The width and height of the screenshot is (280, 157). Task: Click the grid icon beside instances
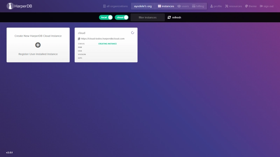pos(159,6)
